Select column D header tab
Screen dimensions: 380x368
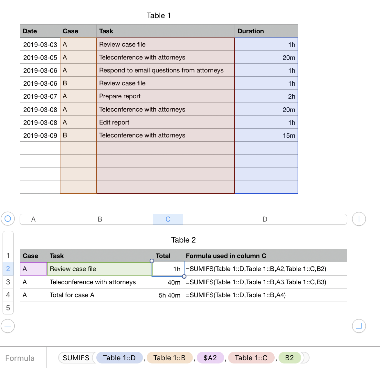click(265, 219)
